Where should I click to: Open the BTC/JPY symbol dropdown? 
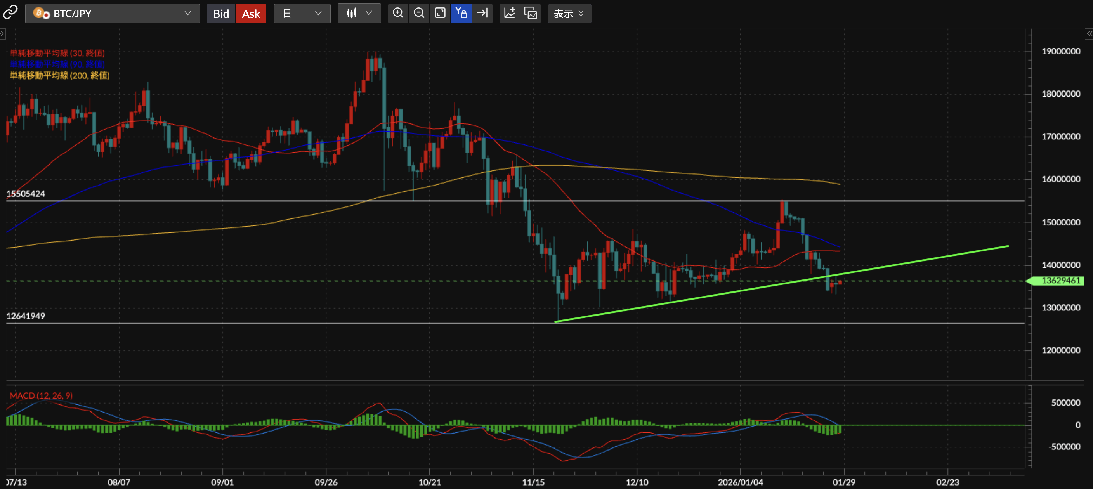point(113,14)
